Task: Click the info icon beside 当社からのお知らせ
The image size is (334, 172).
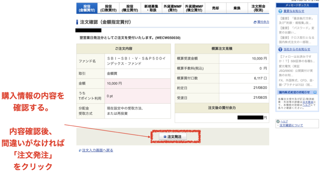Action: (280, 49)
